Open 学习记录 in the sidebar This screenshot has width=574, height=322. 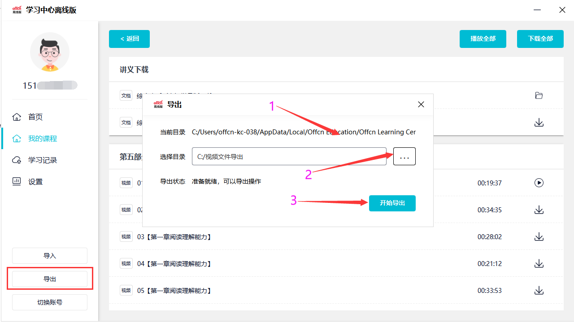[x=42, y=160]
